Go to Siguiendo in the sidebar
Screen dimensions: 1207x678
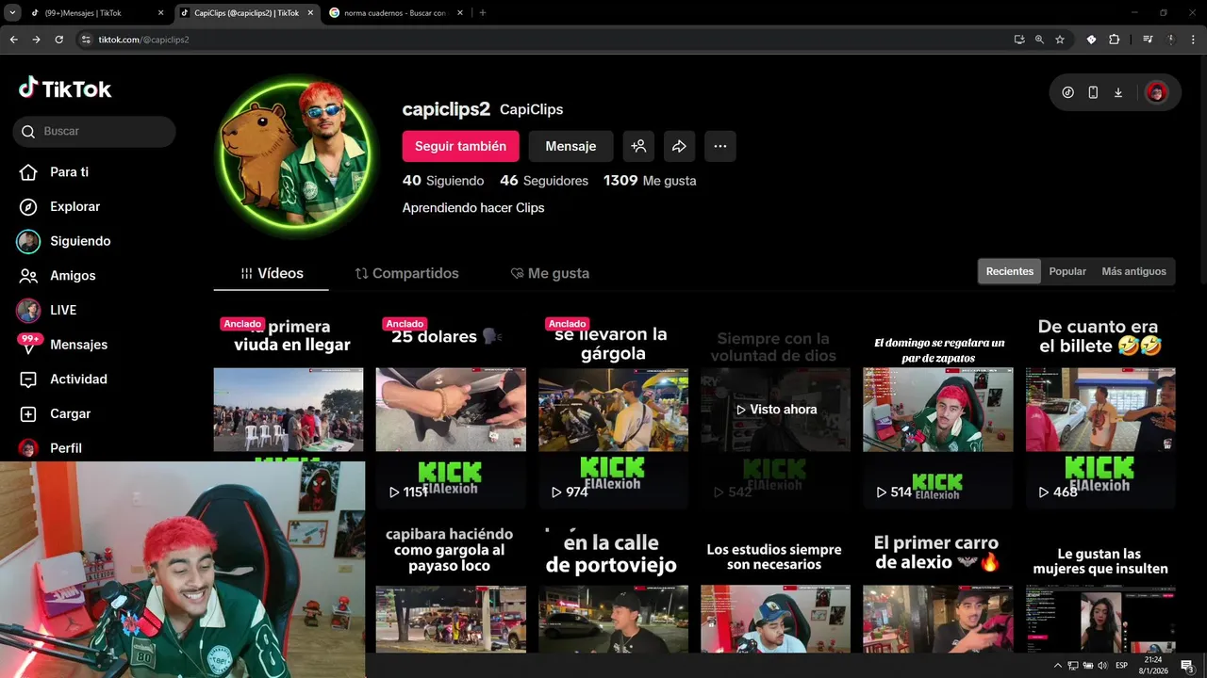(x=80, y=241)
